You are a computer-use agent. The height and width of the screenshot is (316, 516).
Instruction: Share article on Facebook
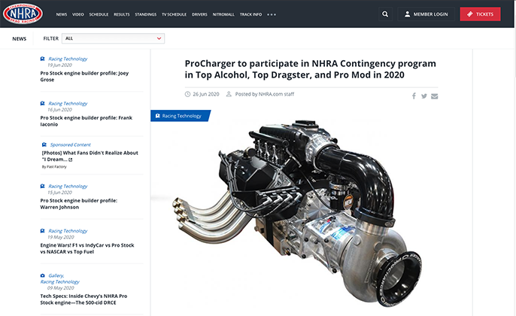(x=414, y=96)
